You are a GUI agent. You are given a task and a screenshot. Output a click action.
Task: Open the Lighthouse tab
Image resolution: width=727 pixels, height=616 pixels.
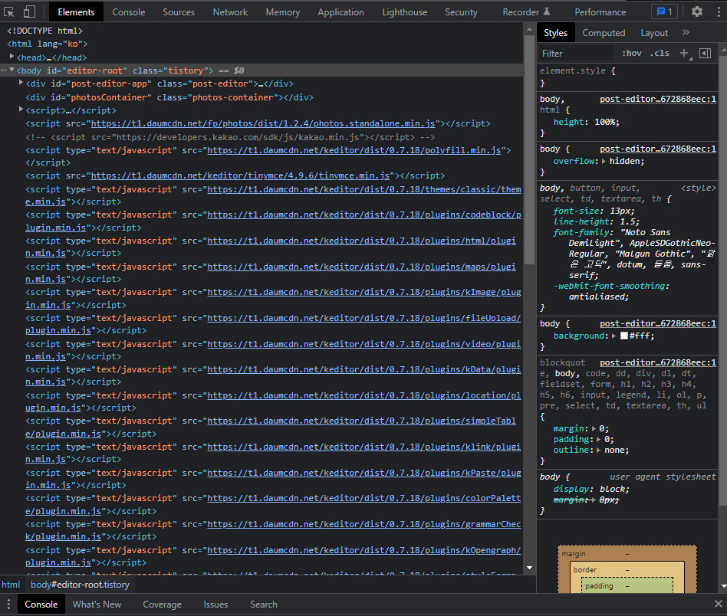[404, 12]
